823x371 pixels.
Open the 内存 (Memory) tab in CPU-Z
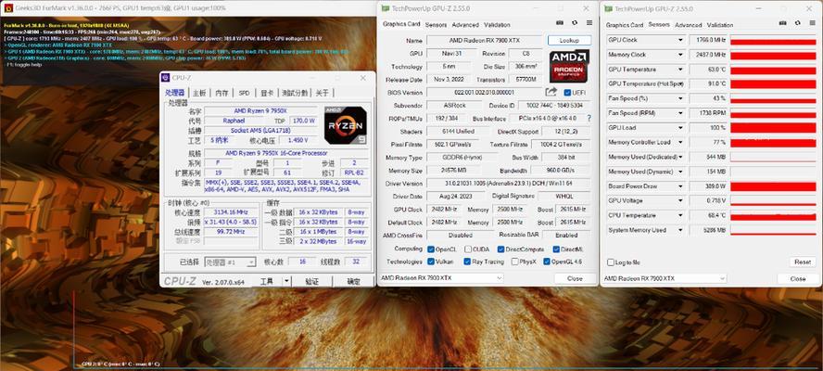click(222, 93)
